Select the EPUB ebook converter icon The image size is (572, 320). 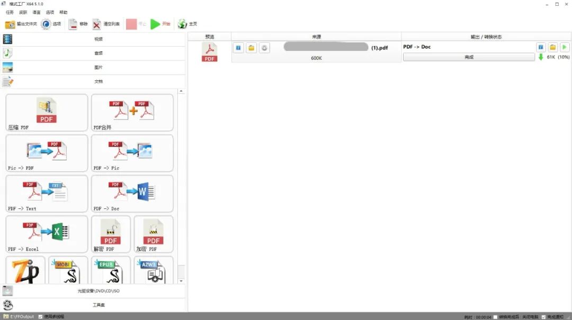pyautogui.click(x=111, y=270)
